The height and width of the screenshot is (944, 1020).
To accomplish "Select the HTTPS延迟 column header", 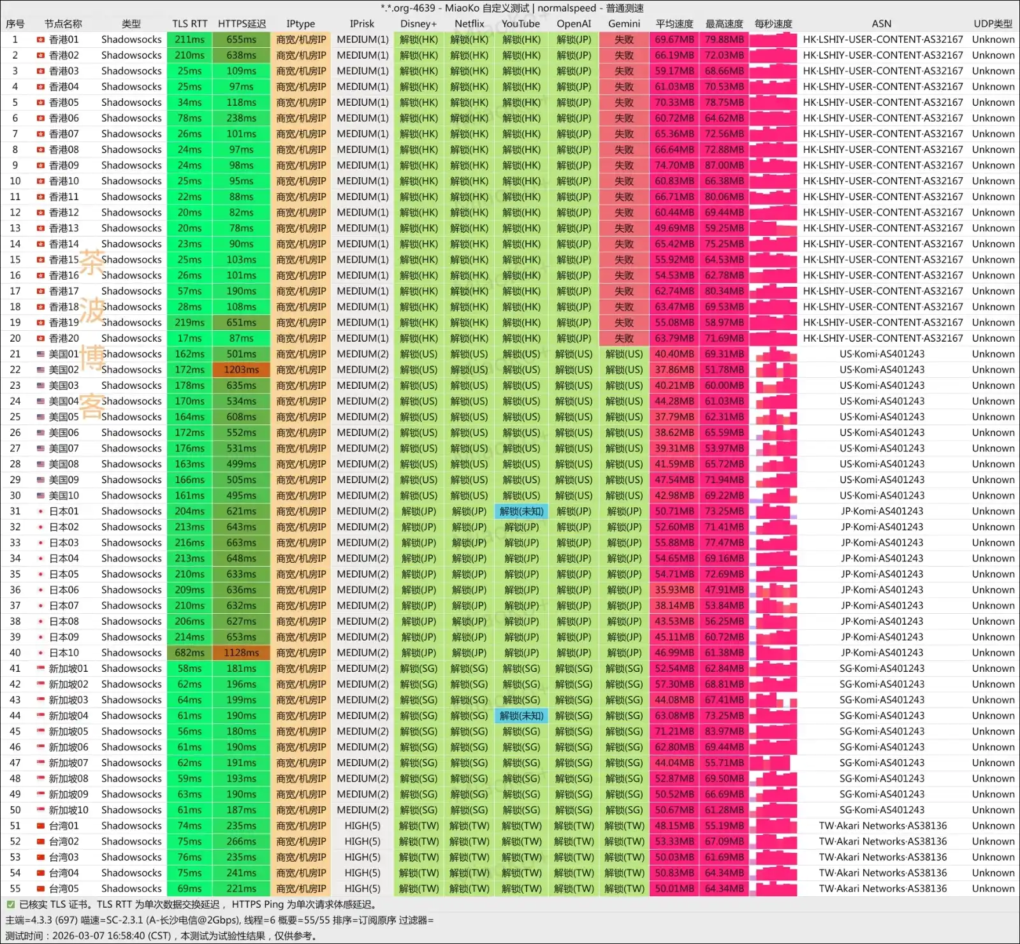I will 242,24.
